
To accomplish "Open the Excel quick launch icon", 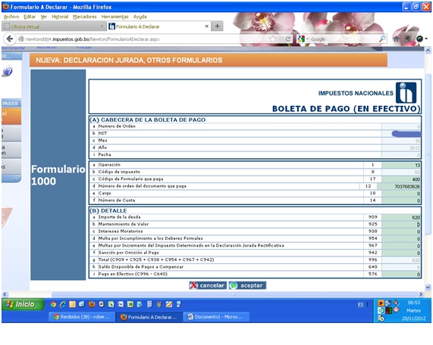I will pos(130,304).
